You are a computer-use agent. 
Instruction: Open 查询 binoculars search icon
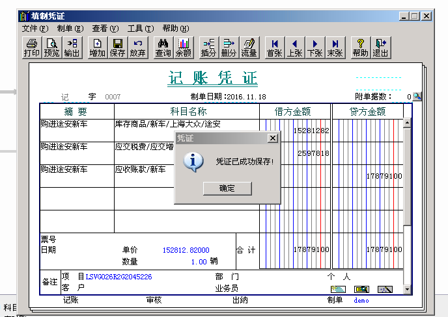163,47
